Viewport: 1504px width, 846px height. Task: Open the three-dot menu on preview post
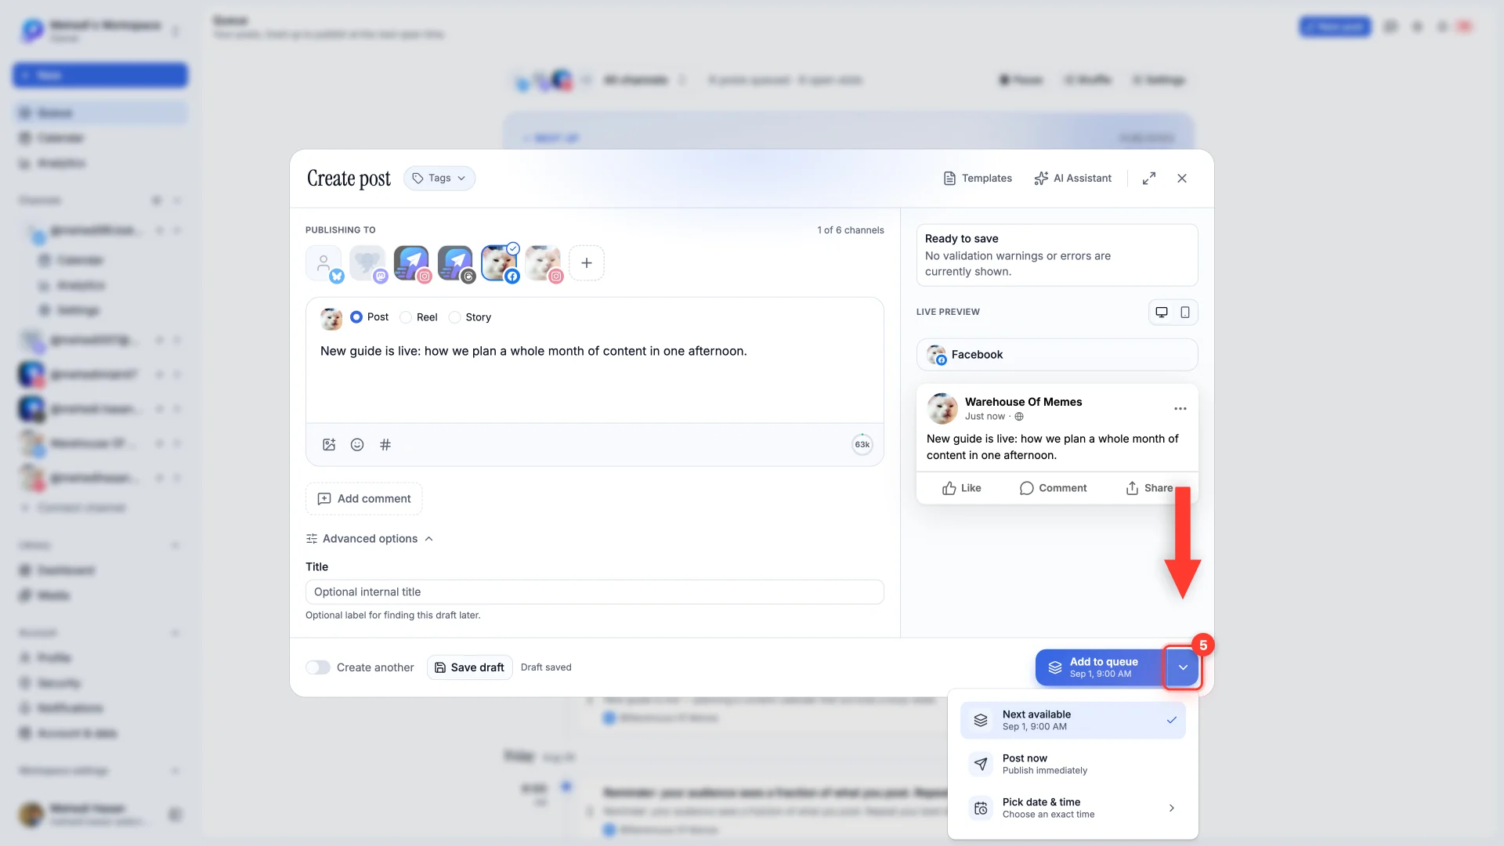(1180, 409)
